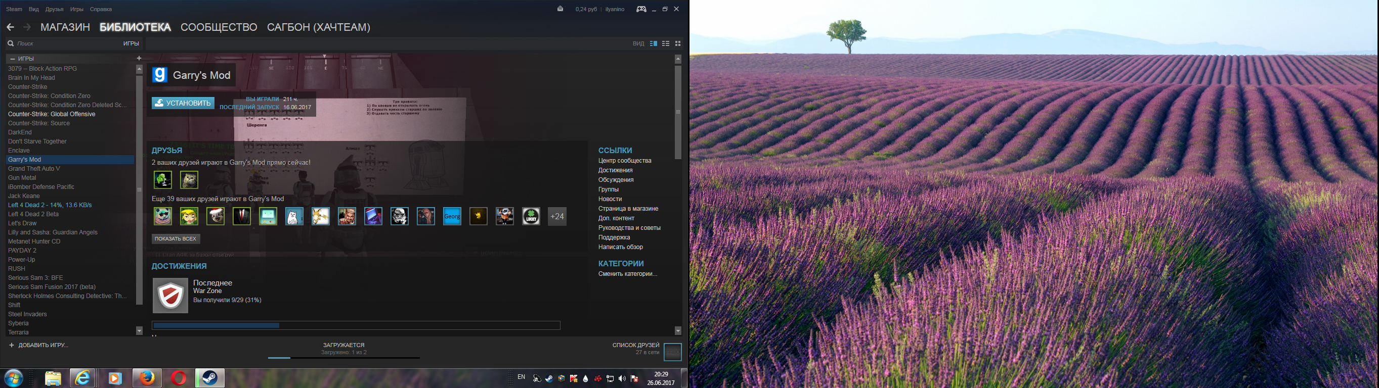Open the Друзья menu
This screenshot has height=388, width=1379.
click(55, 9)
